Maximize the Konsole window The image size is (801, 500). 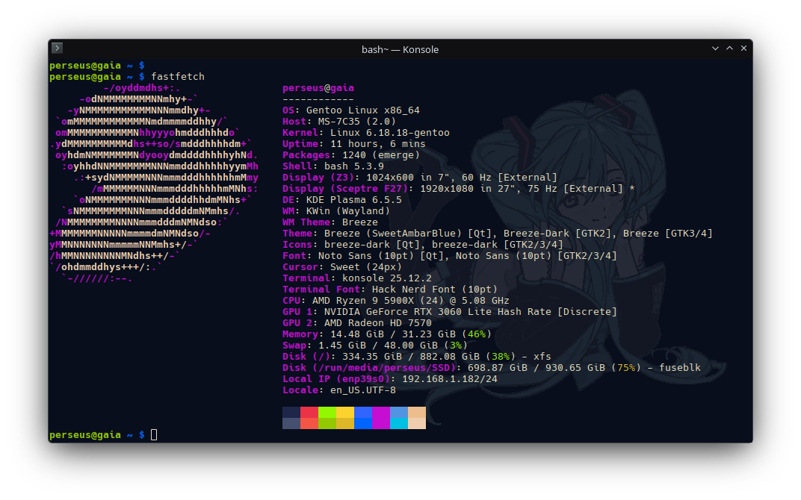click(x=729, y=49)
